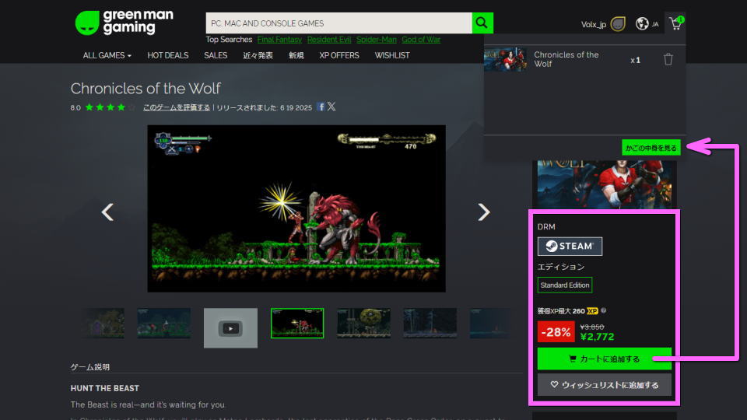This screenshot has height=420, width=747.
Task: Select the blue forest thumbnail right of the round golden boss
Action: tap(430, 323)
